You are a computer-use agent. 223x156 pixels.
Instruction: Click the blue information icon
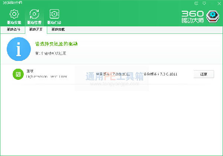(19, 49)
